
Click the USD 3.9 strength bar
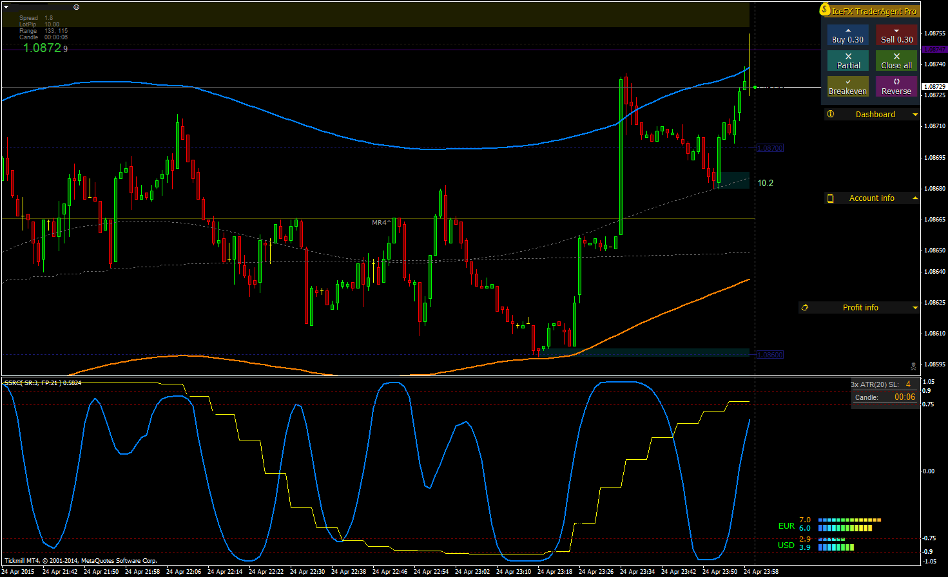[x=836, y=547]
